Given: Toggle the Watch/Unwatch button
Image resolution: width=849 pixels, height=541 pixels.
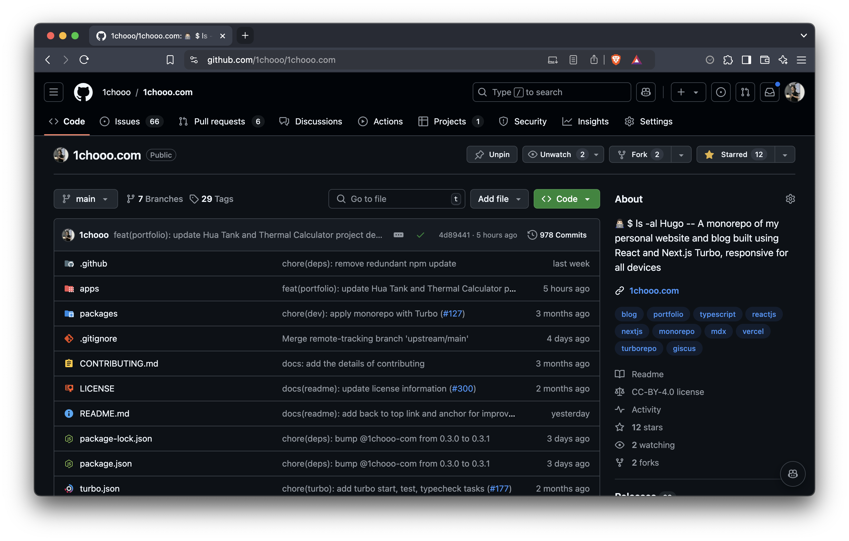Looking at the screenshot, I should pyautogui.click(x=555, y=155).
